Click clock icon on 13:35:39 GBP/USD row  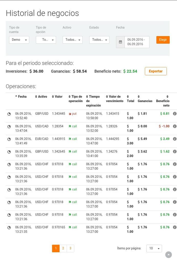pyautogui.click(x=9, y=152)
